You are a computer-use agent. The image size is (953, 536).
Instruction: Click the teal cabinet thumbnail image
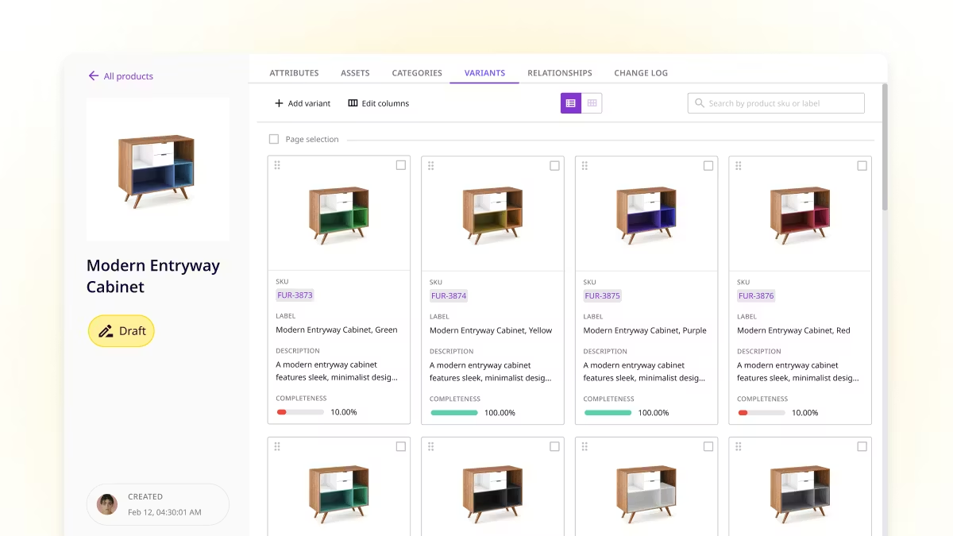click(339, 494)
